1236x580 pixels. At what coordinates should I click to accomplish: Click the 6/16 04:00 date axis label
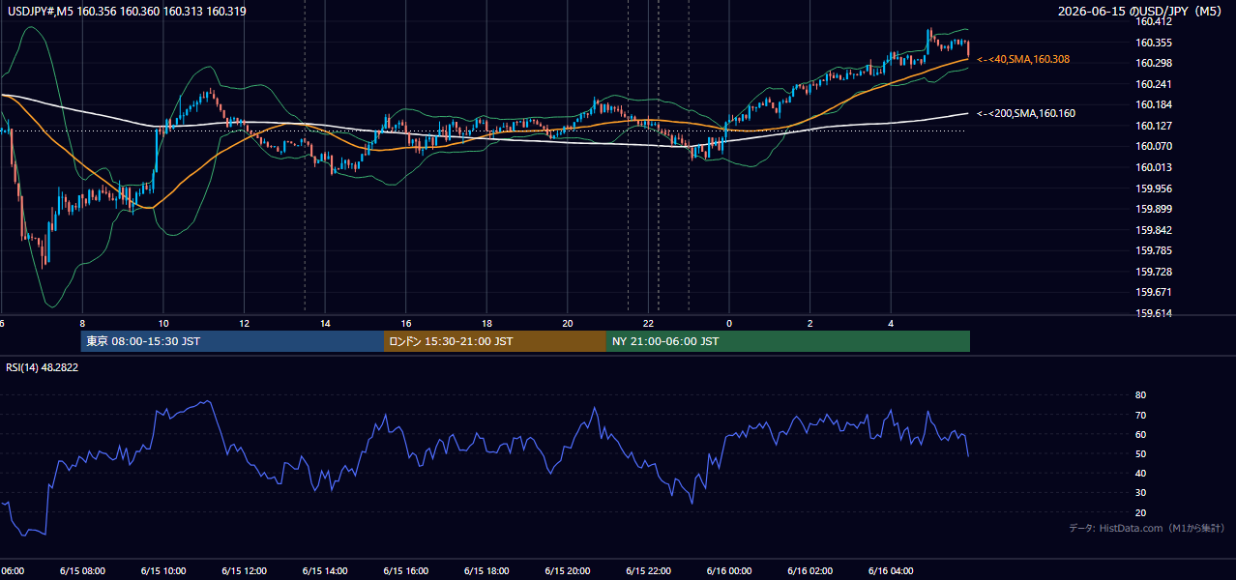pyautogui.click(x=890, y=570)
